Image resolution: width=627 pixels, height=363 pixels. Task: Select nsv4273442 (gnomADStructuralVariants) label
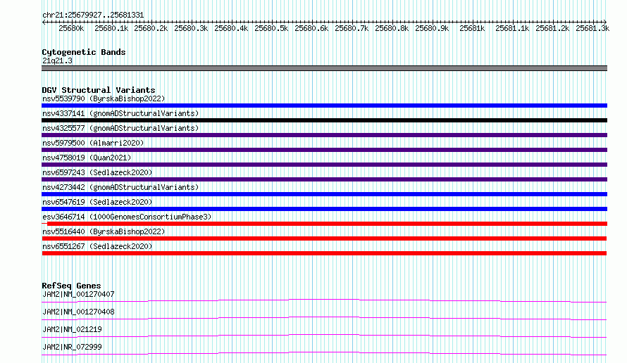click(120, 187)
